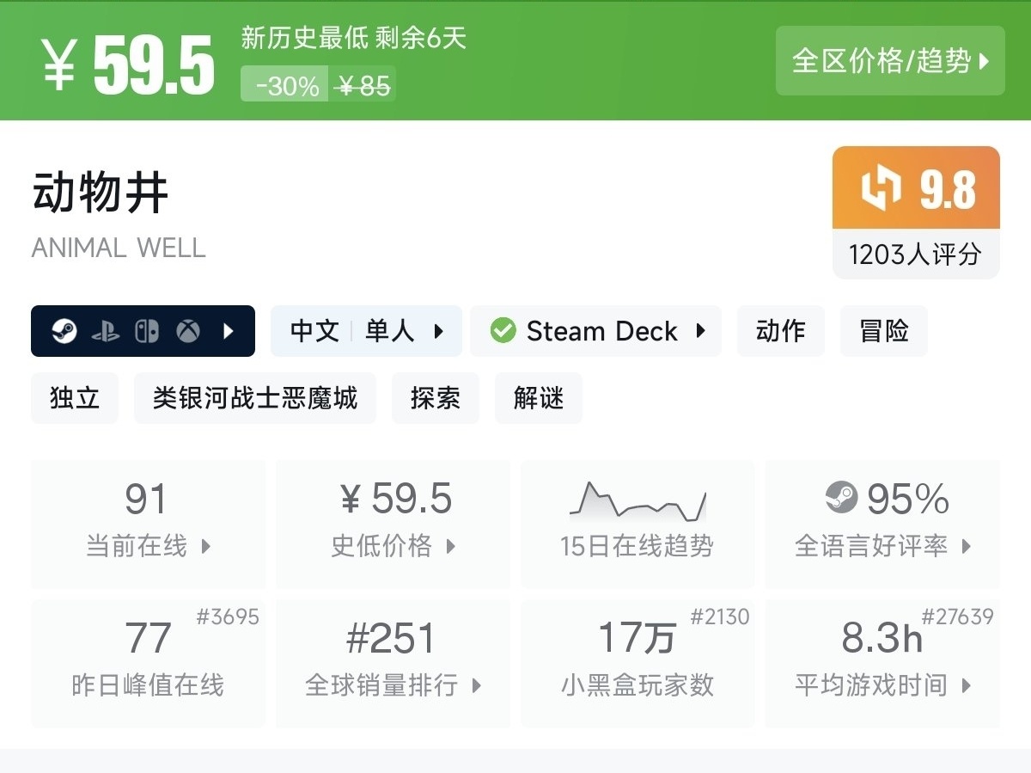
Task: Click the Nintendo Switch platform icon
Action: coord(147,331)
